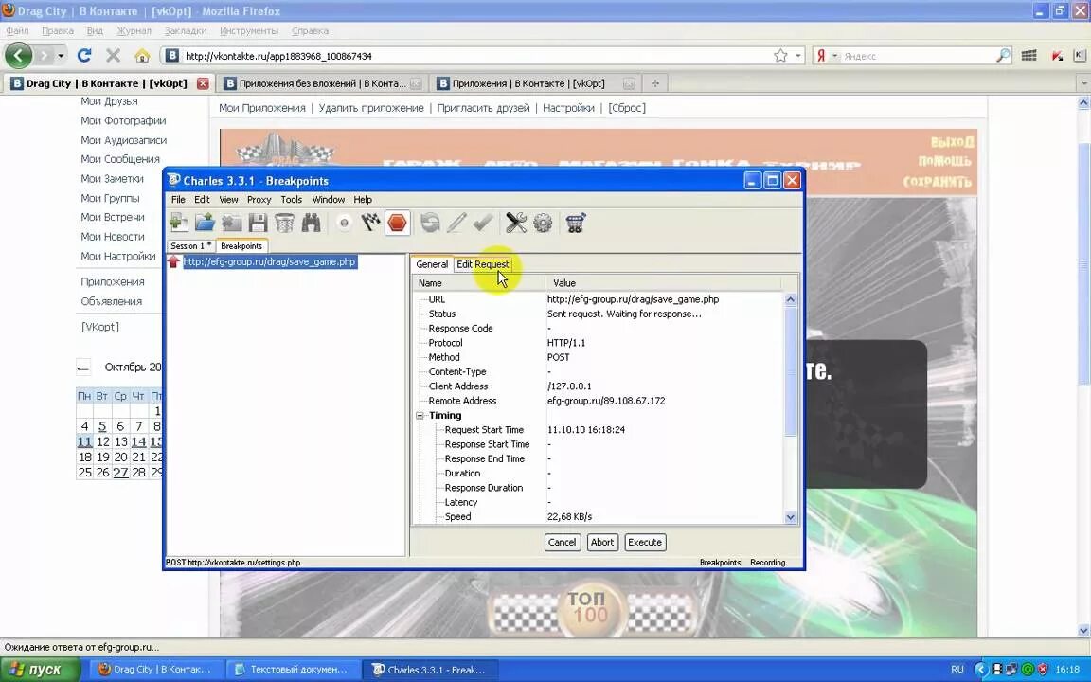Click magnifier search icon in Yandex box
This screenshot has width=1091, height=682.
coord(1003,56)
